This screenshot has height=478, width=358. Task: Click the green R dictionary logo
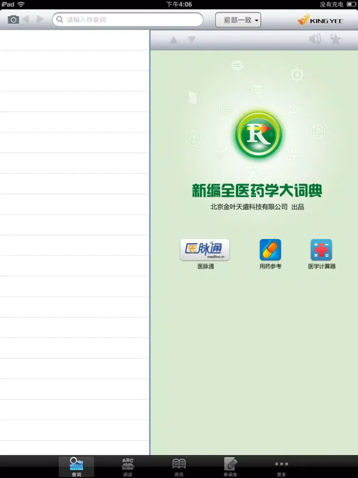(x=258, y=134)
